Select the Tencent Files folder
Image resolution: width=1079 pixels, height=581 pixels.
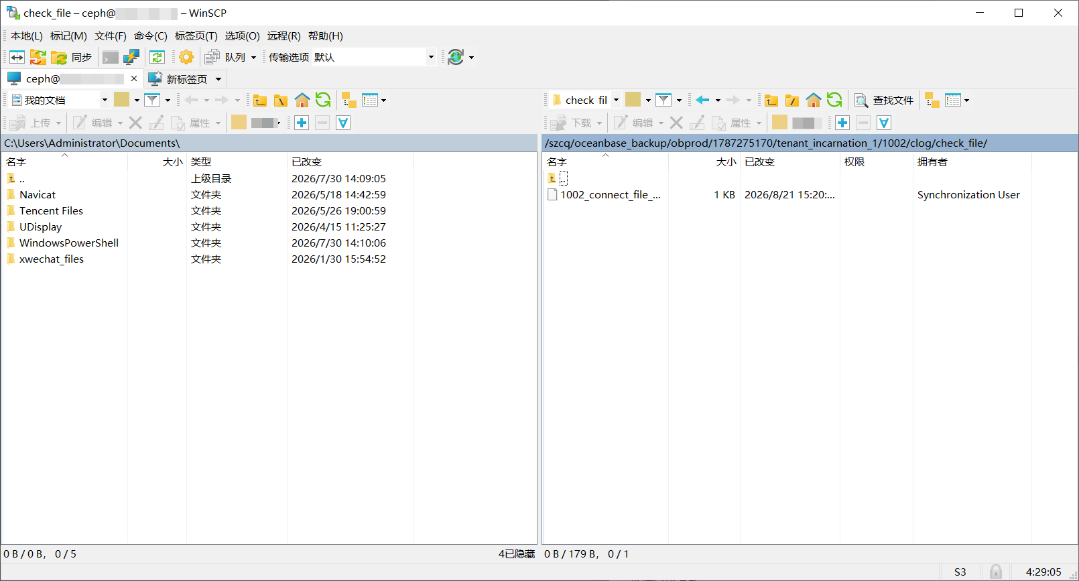(51, 211)
